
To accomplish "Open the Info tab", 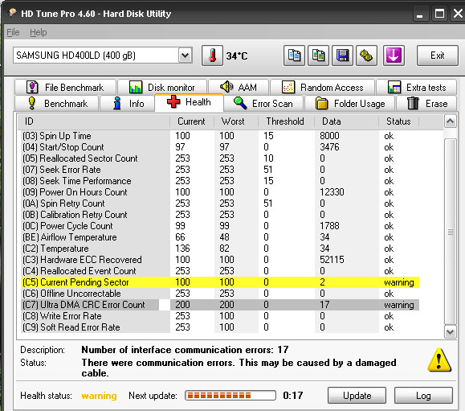I will pos(128,103).
